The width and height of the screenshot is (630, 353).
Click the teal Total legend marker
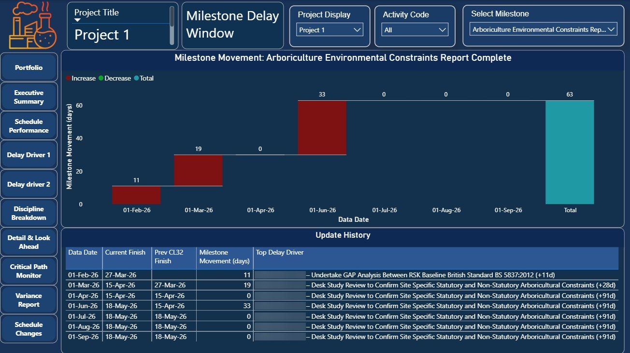pos(137,78)
